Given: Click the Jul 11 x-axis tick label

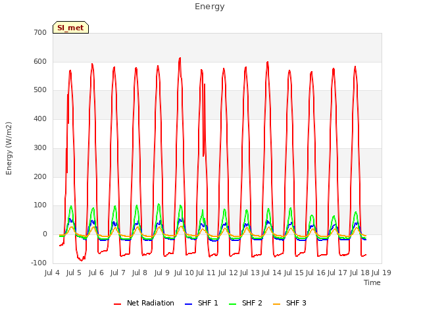Looking at the screenshot, I should (x=206, y=273).
